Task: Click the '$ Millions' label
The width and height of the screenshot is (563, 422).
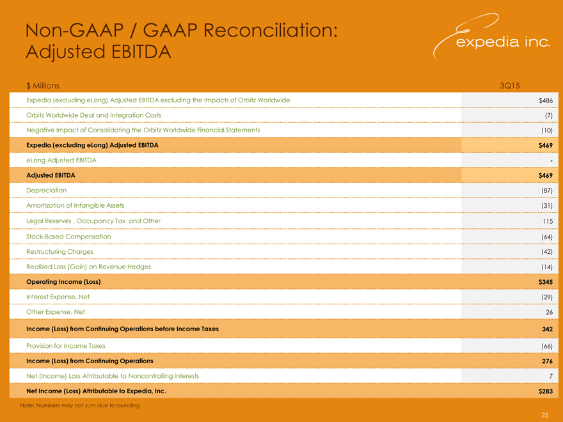Action: (43, 86)
